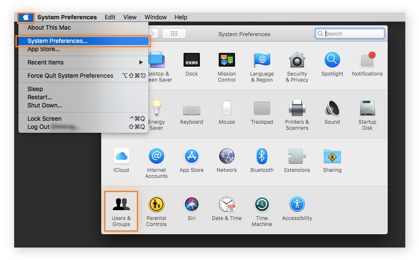Open Bluetooth settings

pyautogui.click(x=262, y=160)
